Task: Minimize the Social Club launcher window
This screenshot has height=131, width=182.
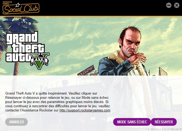Action: point(169,5)
